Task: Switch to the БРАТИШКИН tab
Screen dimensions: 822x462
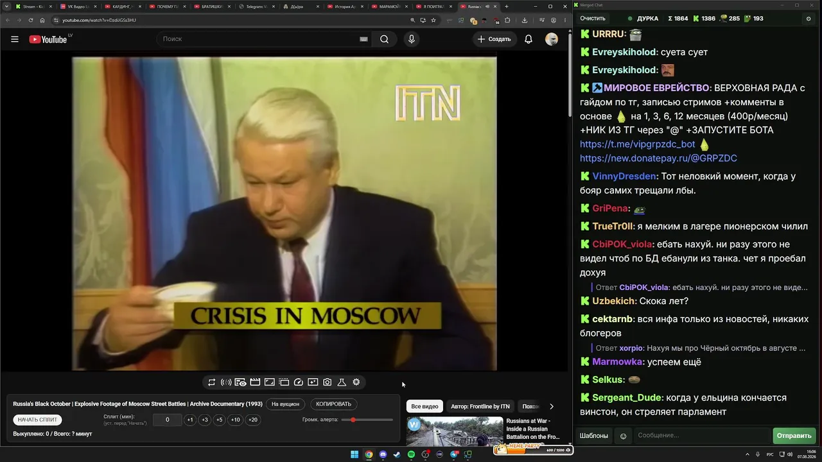Action: click(x=211, y=6)
